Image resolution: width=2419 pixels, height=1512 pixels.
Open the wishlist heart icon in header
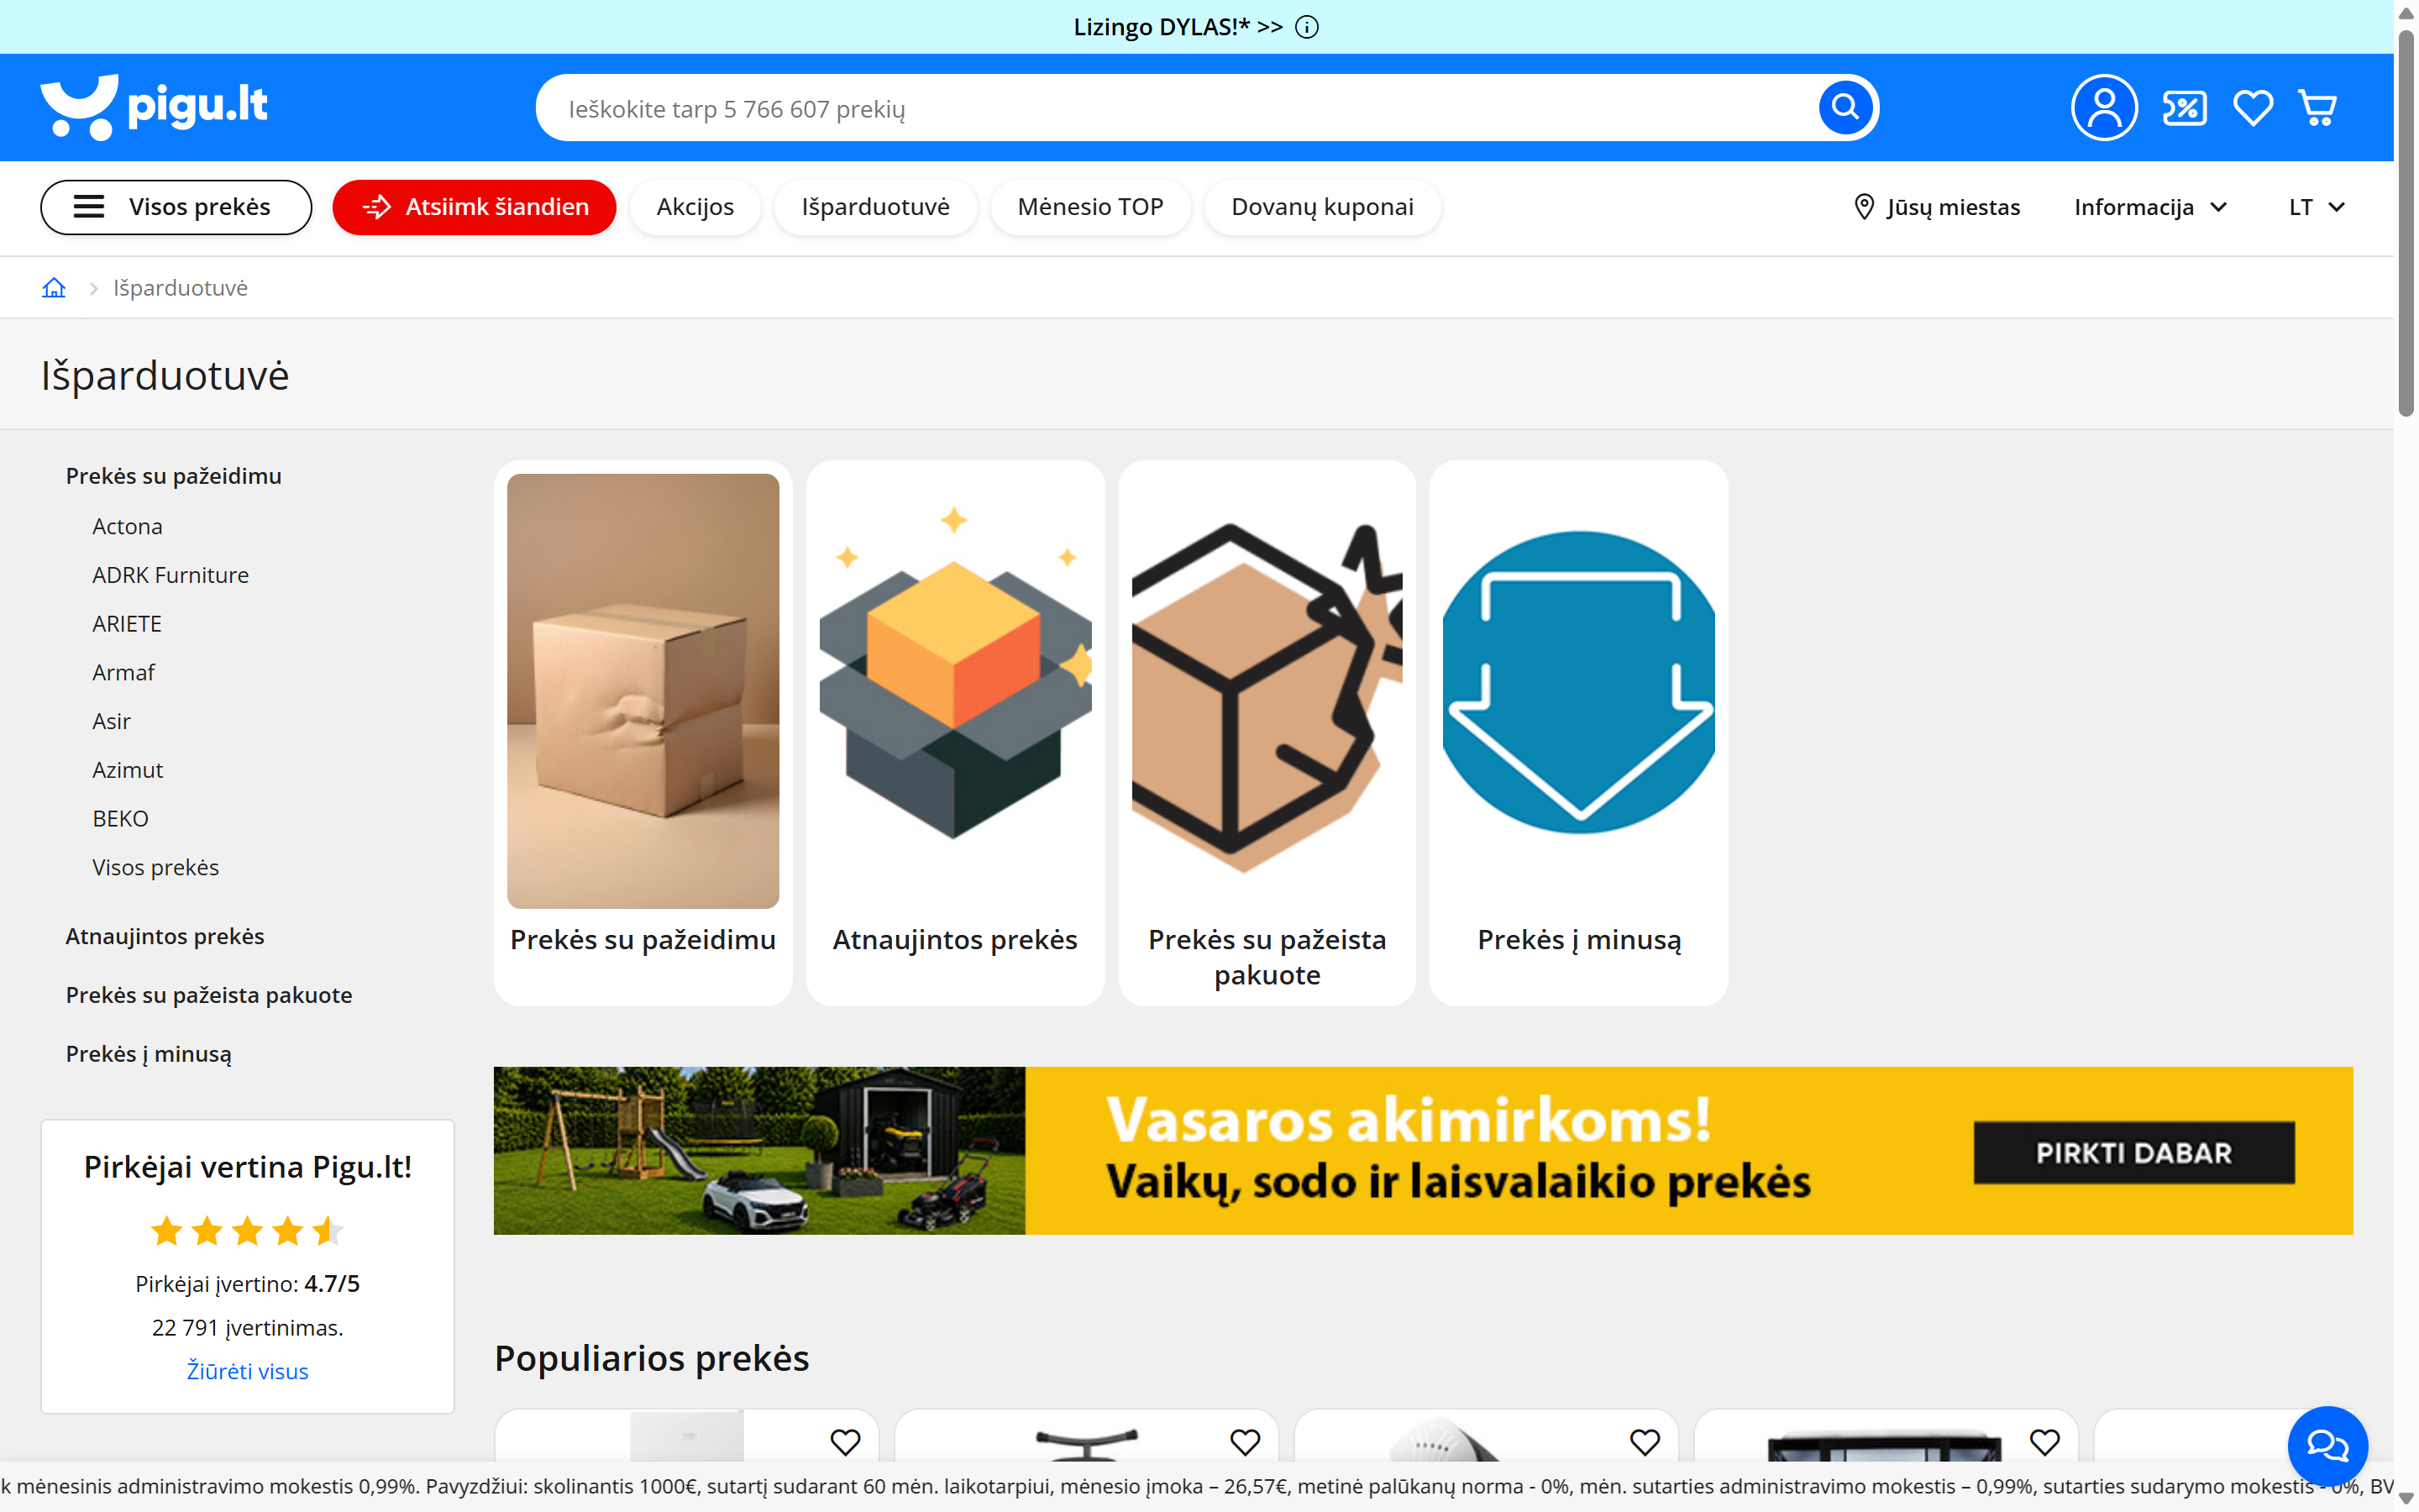click(x=2252, y=107)
